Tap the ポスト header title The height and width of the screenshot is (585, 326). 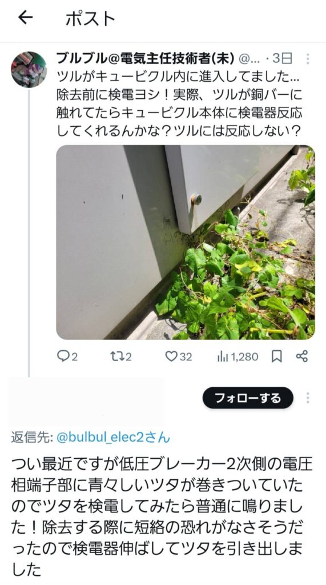pyautogui.click(x=90, y=18)
